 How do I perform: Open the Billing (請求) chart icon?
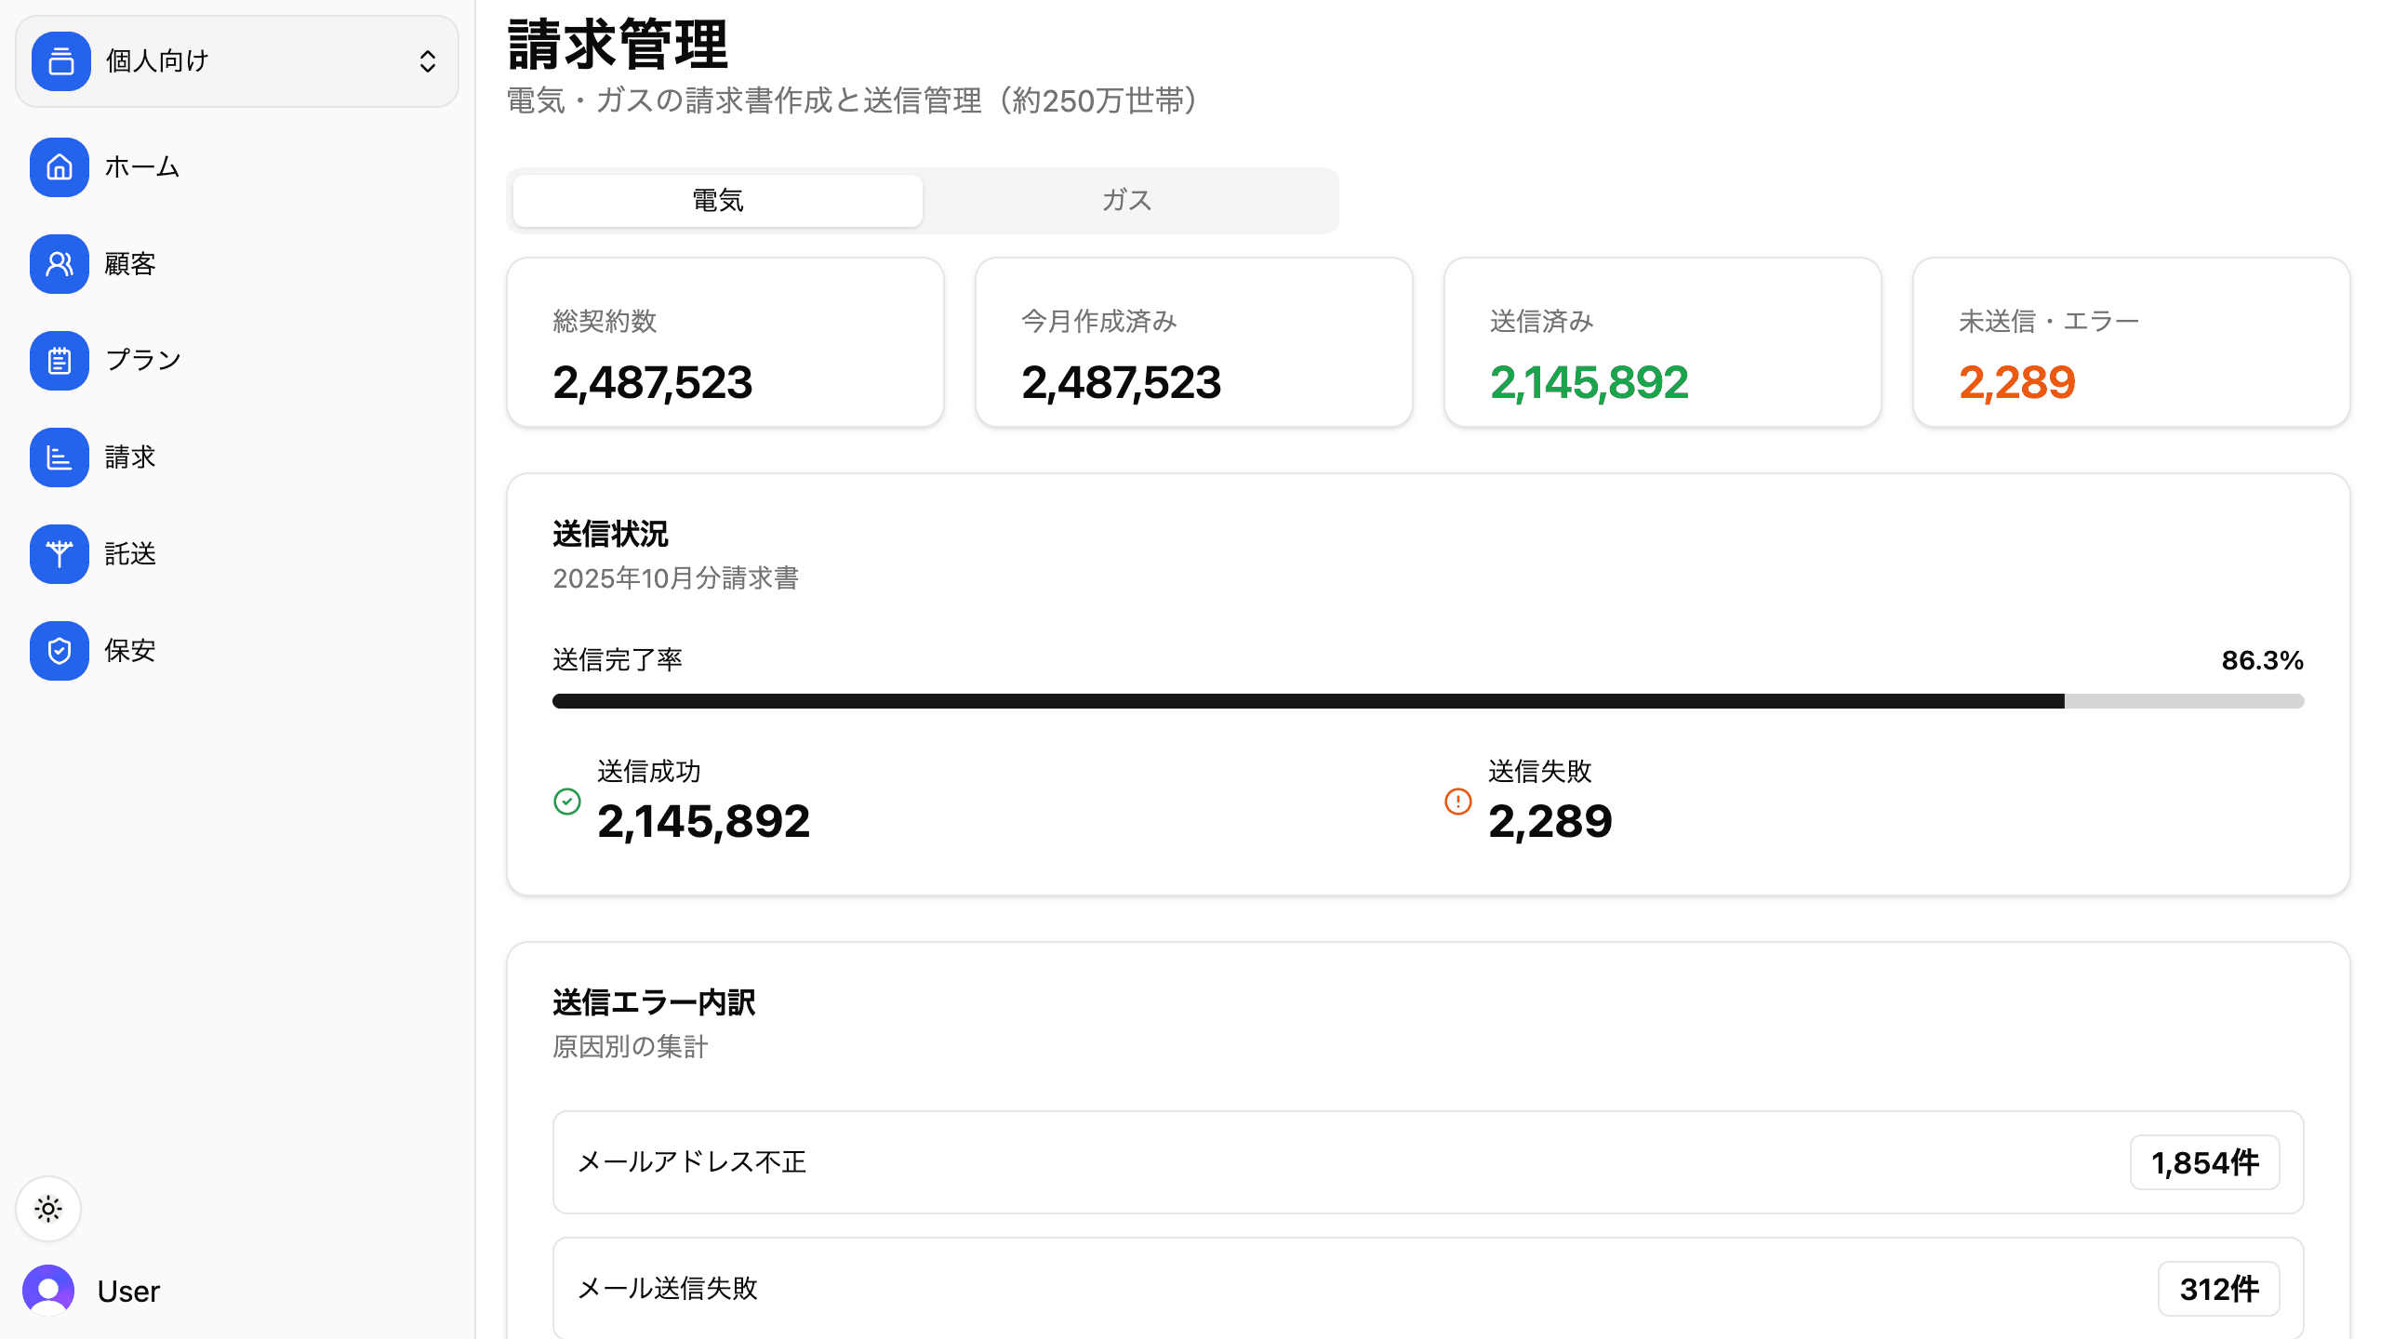pos(60,457)
